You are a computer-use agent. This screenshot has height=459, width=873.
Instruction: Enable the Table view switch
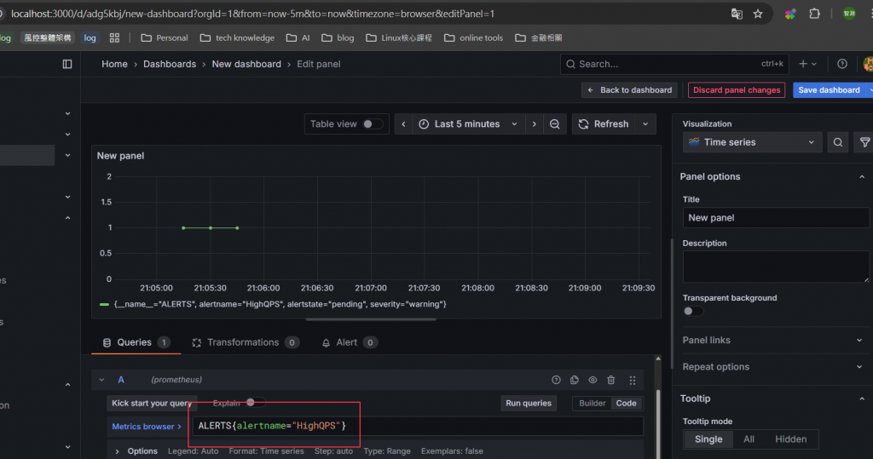373,124
